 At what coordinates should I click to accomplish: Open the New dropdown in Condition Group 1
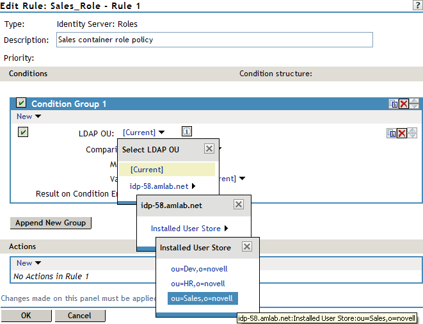point(28,117)
